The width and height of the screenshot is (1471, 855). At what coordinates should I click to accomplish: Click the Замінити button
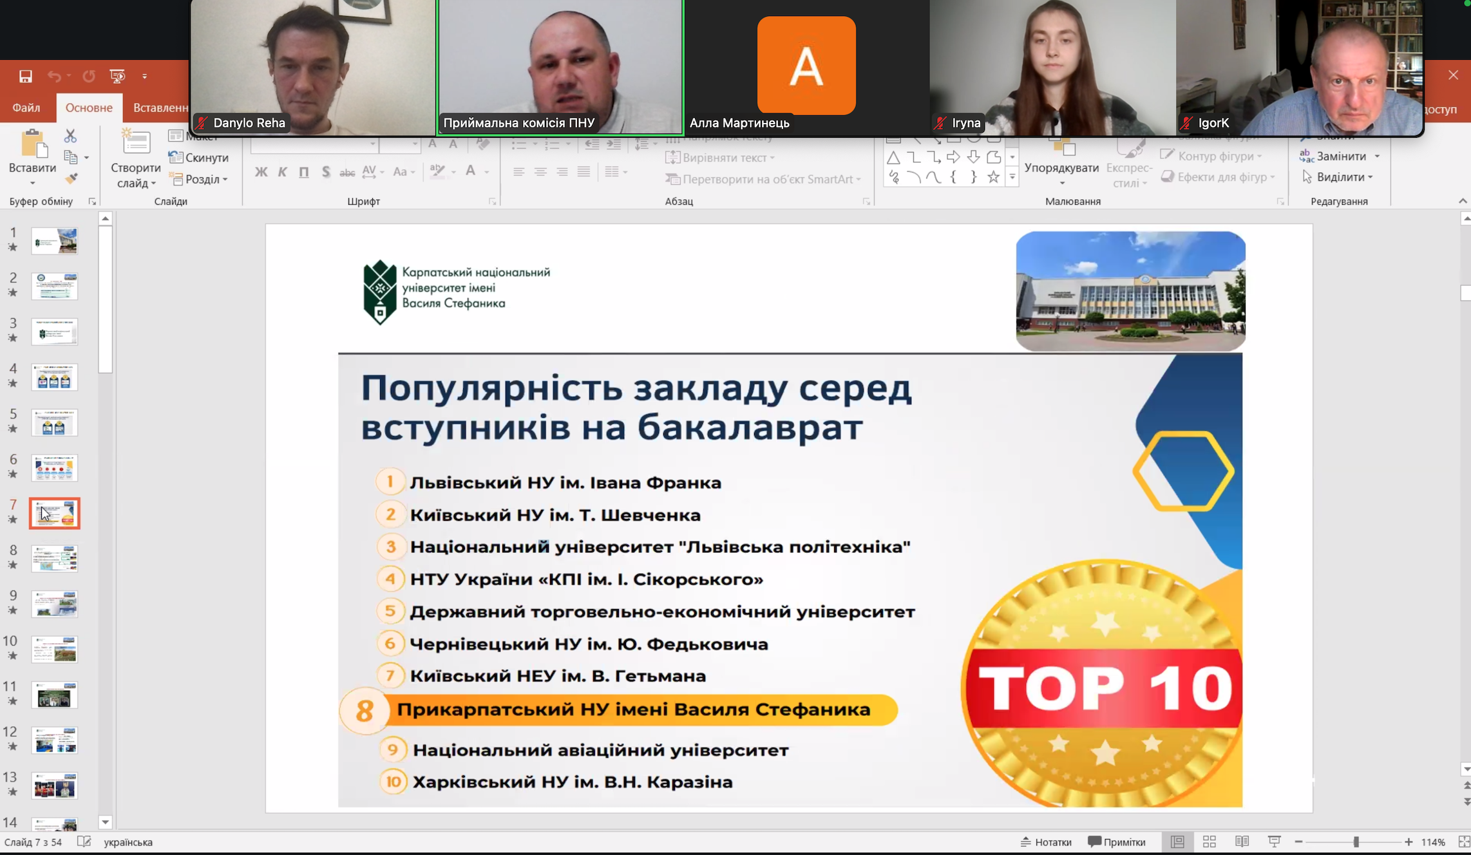(x=1340, y=156)
